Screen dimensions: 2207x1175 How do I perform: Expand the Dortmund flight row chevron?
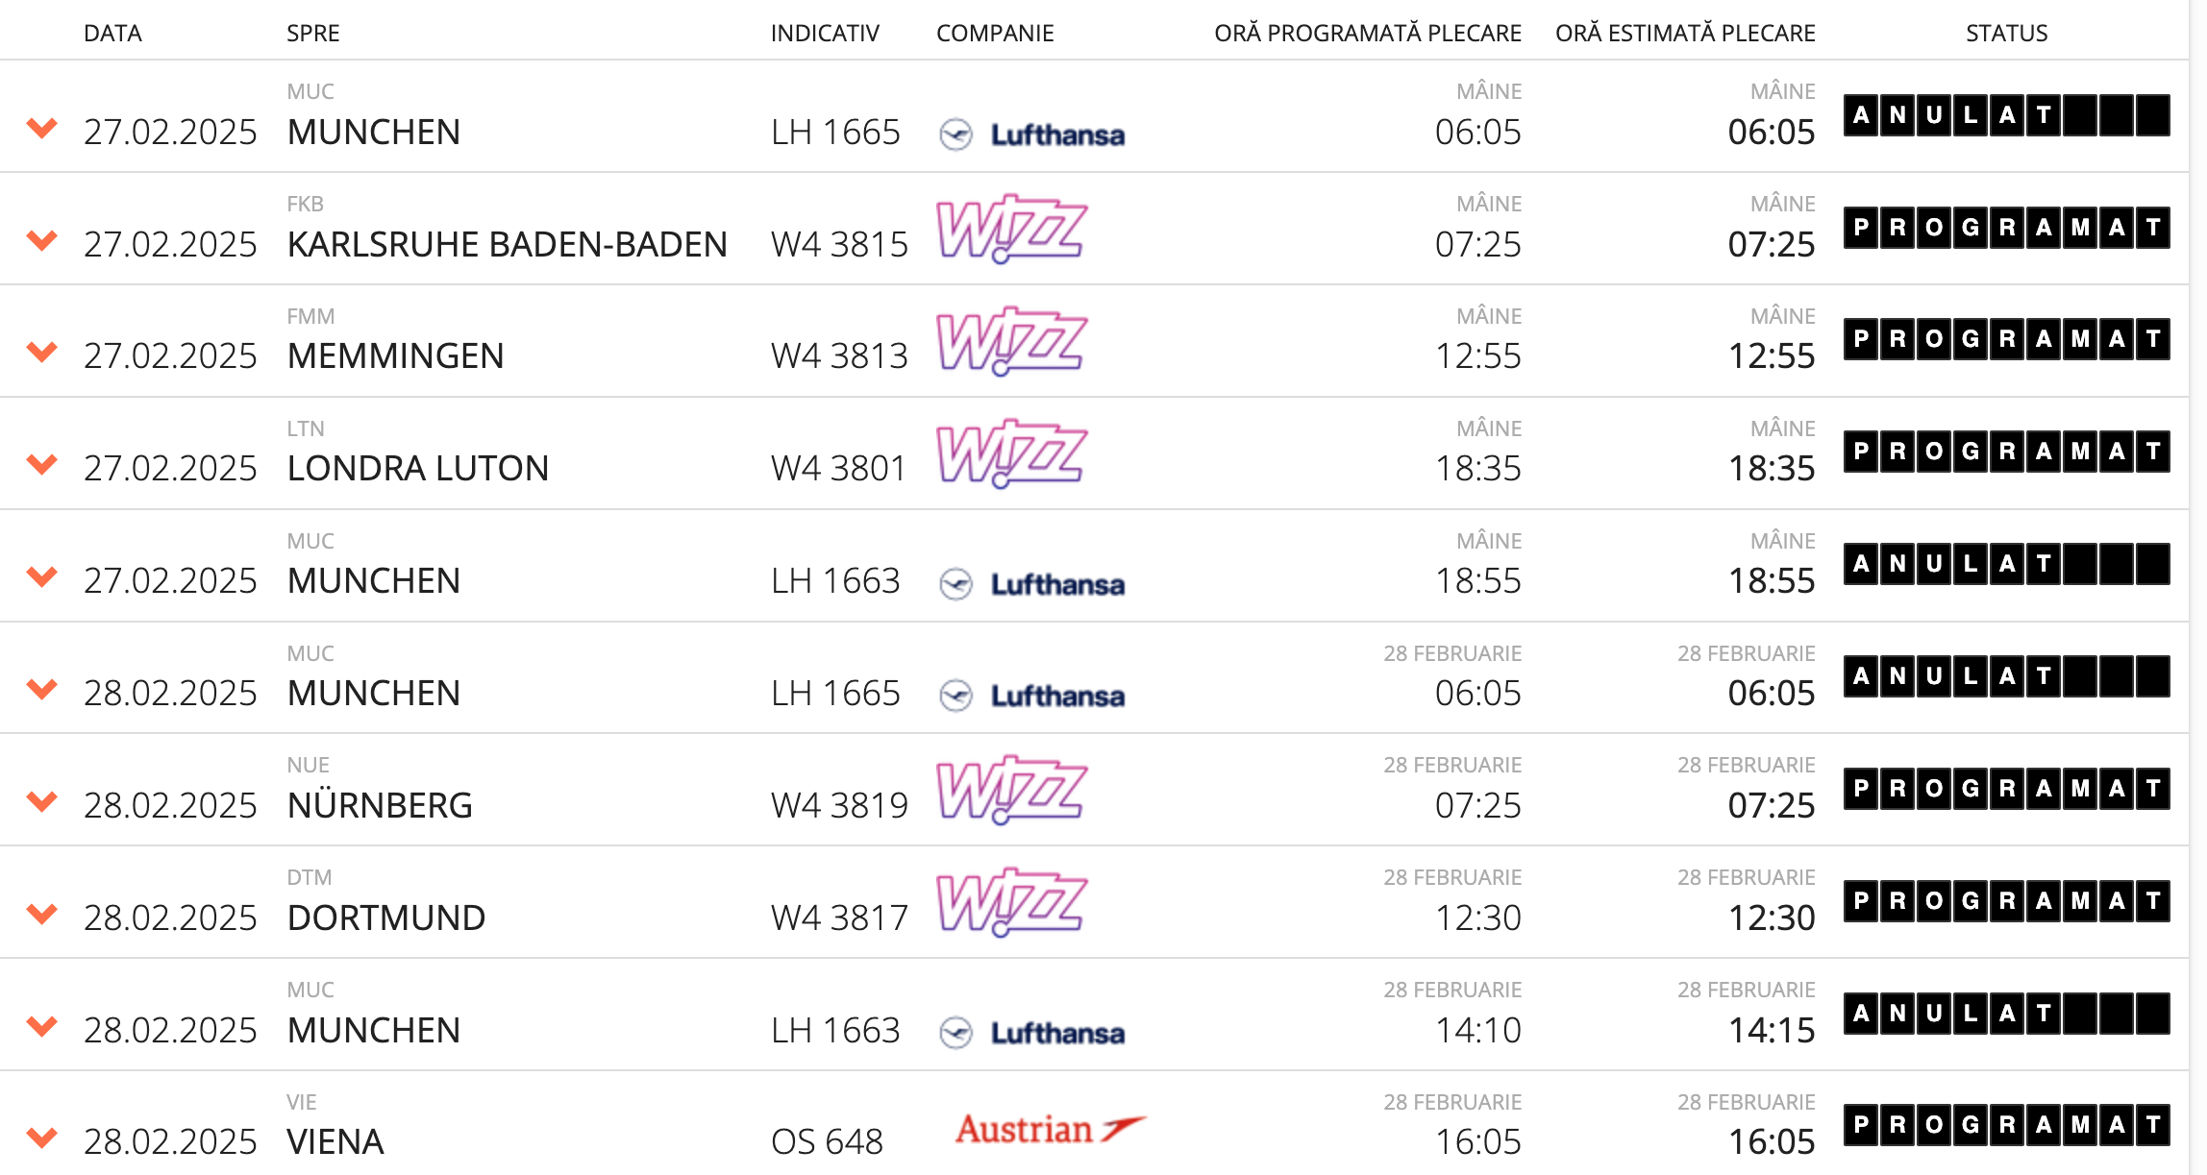[42, 913]
